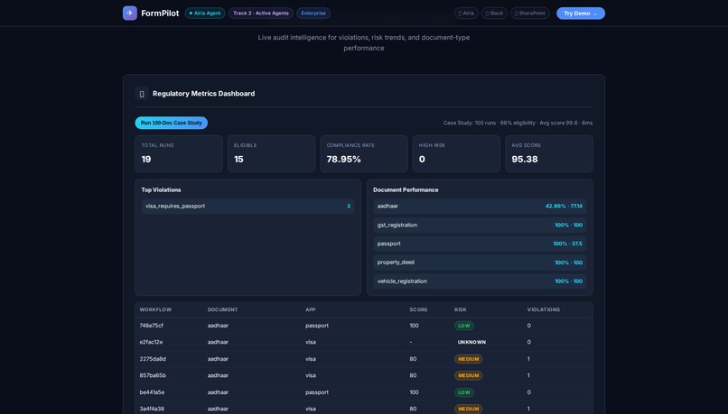Select the Avg Score card showing 95.38
The image size is (728, 414).
click(x=549, y=153)
